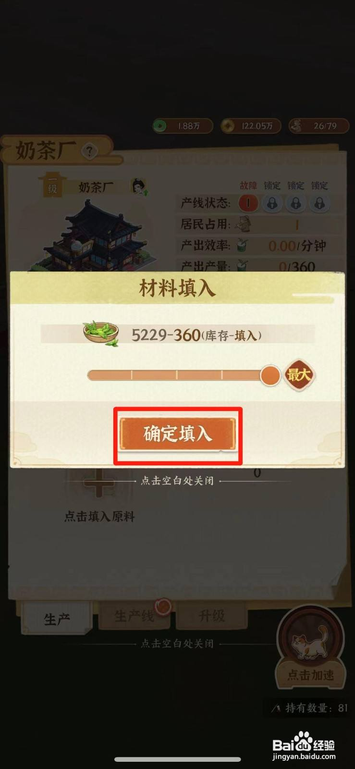The image size is (355, 769).
Task: Click the green jade currency icon
Action: tap(160, 126)
